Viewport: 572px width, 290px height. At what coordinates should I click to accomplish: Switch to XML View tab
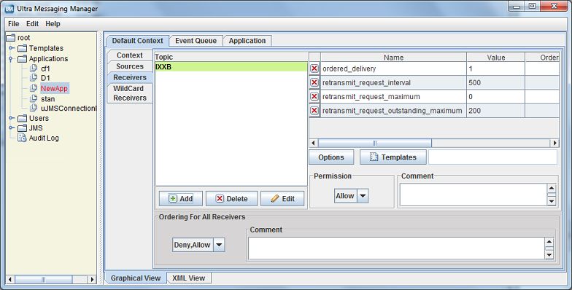point(188,278)
